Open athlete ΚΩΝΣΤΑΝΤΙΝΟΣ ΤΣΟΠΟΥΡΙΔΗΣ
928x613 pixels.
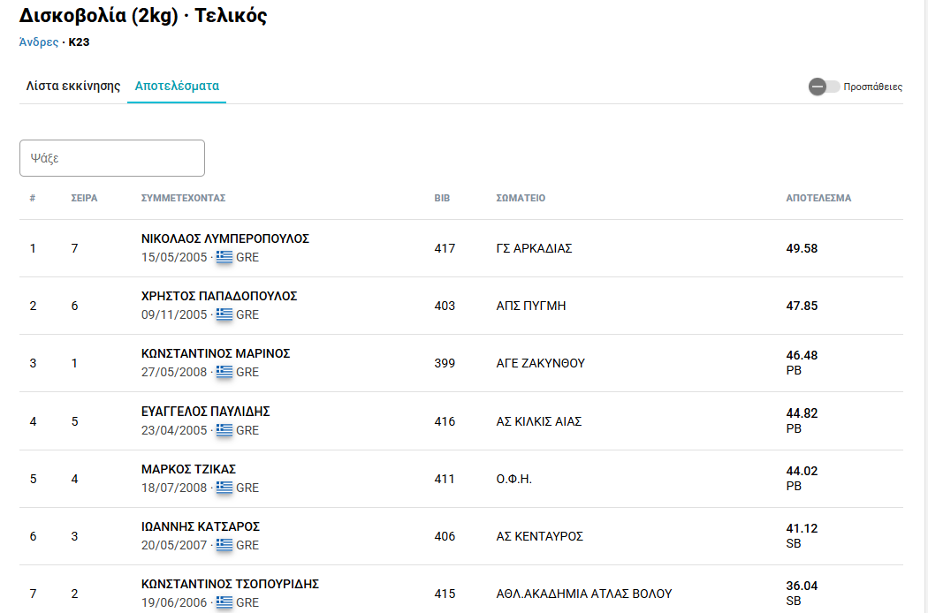[230, 584]
